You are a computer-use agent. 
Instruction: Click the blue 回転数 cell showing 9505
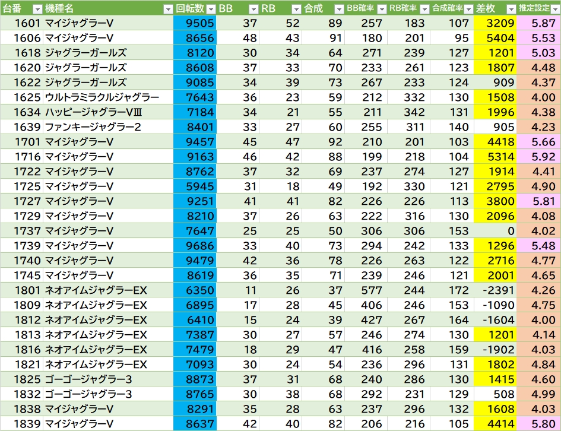tap(195, 23)
